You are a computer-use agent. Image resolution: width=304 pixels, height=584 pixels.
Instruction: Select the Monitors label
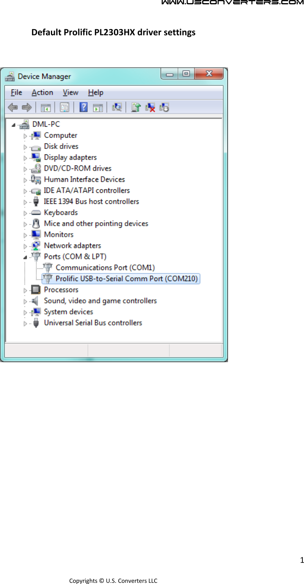coord(59,235)
